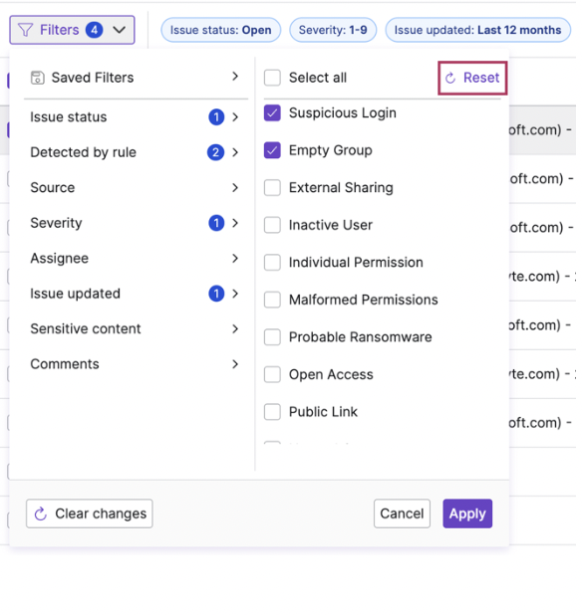Expand the Source filter chevron
The width and height of the screenshot is (582, 615).
(237, 189)
